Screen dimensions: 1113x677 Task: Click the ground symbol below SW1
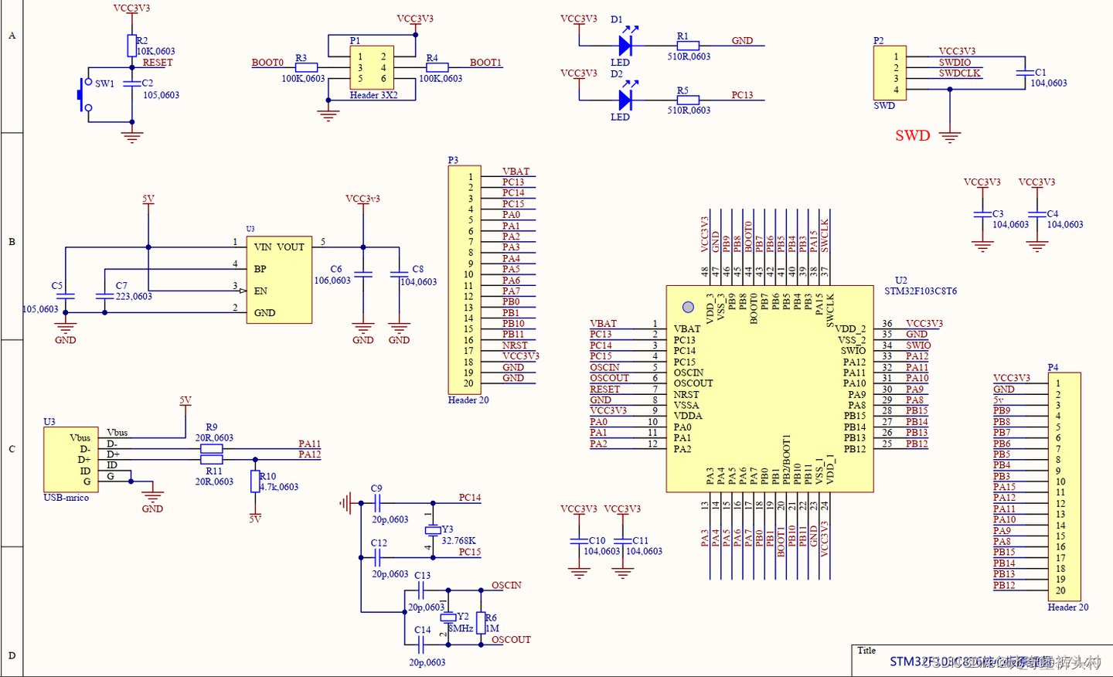click(x=131, y=137)
